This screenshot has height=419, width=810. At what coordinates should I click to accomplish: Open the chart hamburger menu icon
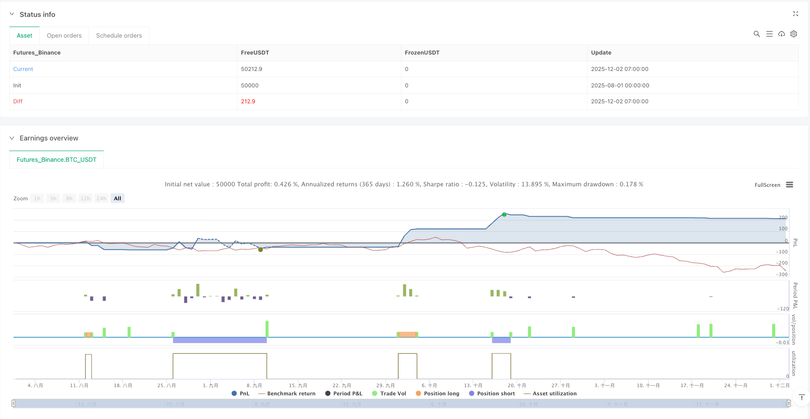789,185
